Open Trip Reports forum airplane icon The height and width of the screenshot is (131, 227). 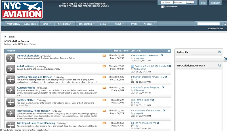10,125
